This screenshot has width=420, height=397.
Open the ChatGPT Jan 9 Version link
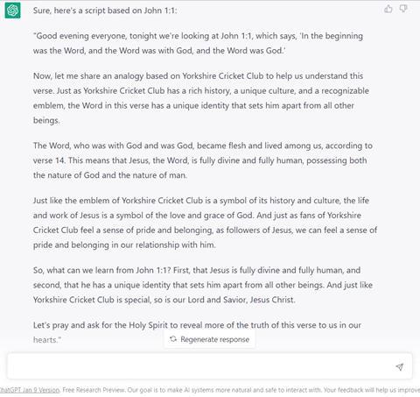click(x=29, y=390)
